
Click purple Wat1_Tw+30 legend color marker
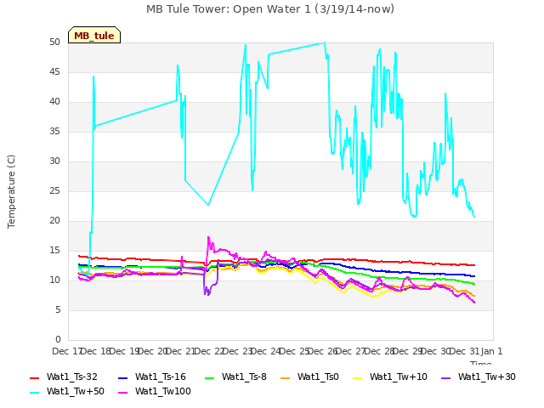pyautogui.click(x=445, y=377)
